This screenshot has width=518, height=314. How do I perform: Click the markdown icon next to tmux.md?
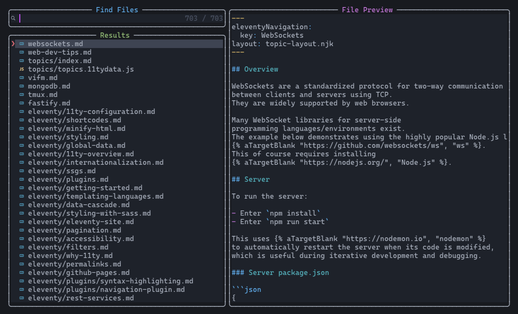21,95
